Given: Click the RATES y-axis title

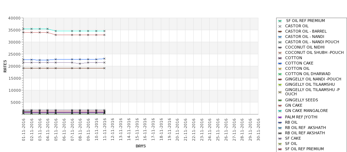Looking at the screenshot, I should pyautogui.click(x=5, y=66).
